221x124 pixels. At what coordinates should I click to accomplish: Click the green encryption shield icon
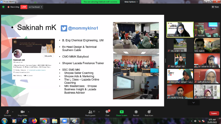[3, 7]
